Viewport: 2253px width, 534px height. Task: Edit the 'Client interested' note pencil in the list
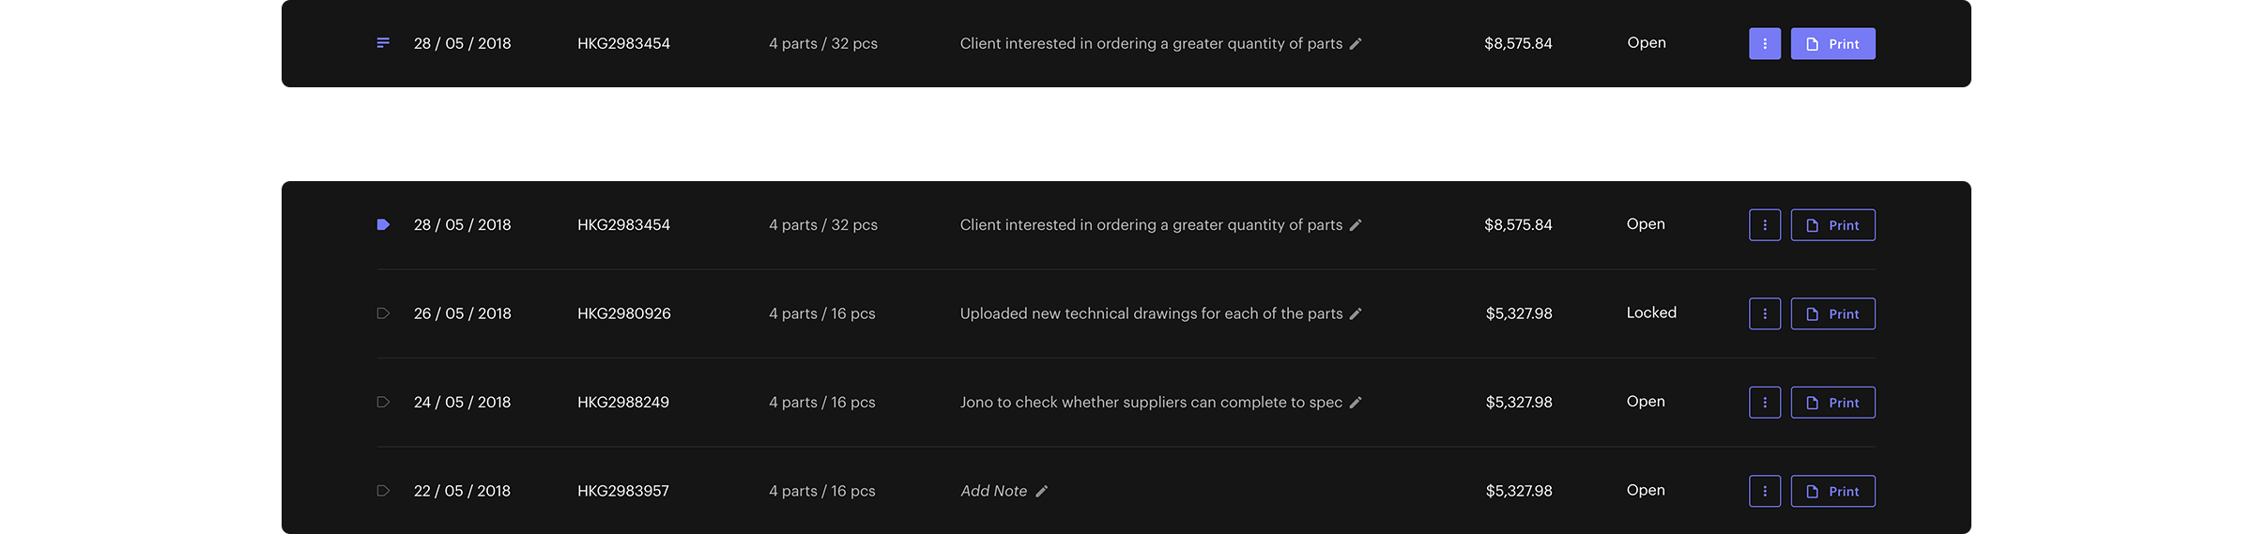[1356, 225]
